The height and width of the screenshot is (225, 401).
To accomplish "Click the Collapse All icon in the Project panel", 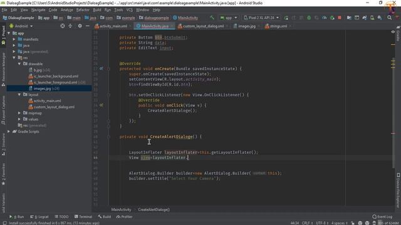I will point(70,26).
